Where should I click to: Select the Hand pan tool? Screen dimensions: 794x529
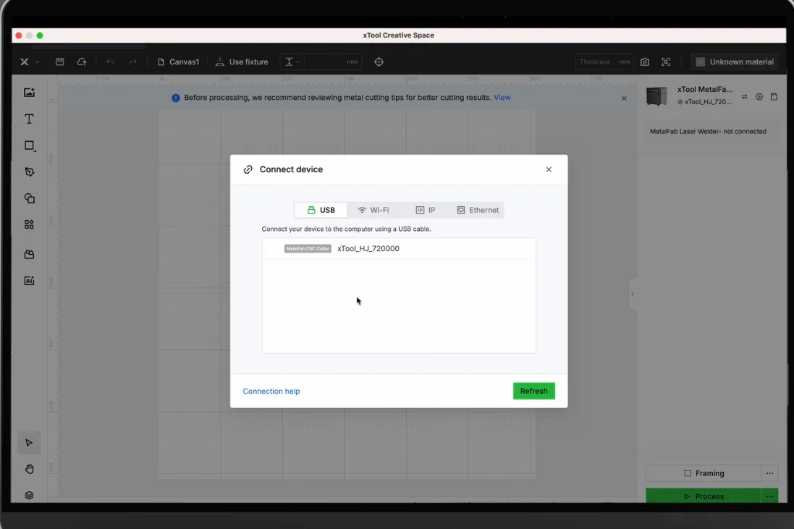tap(30, 469)
